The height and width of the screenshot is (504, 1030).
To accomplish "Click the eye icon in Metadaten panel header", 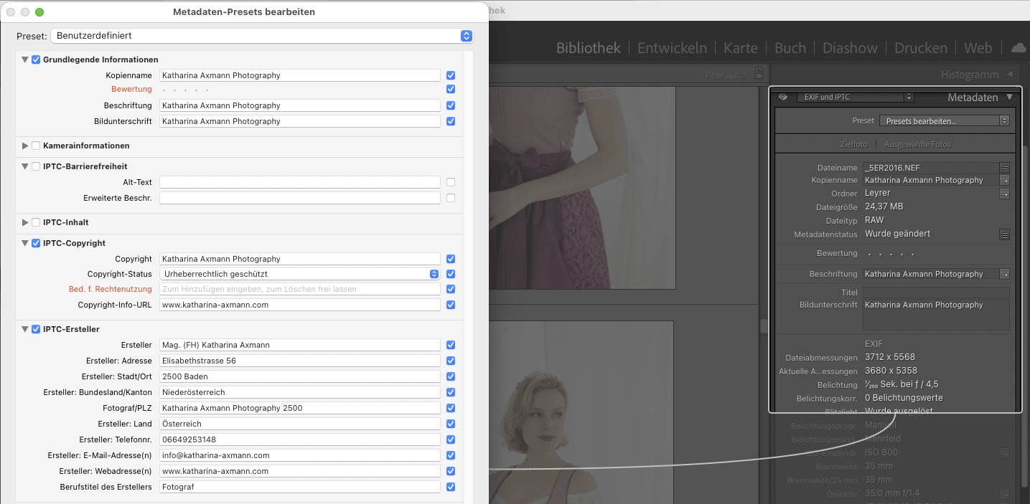I will (782, 98).
